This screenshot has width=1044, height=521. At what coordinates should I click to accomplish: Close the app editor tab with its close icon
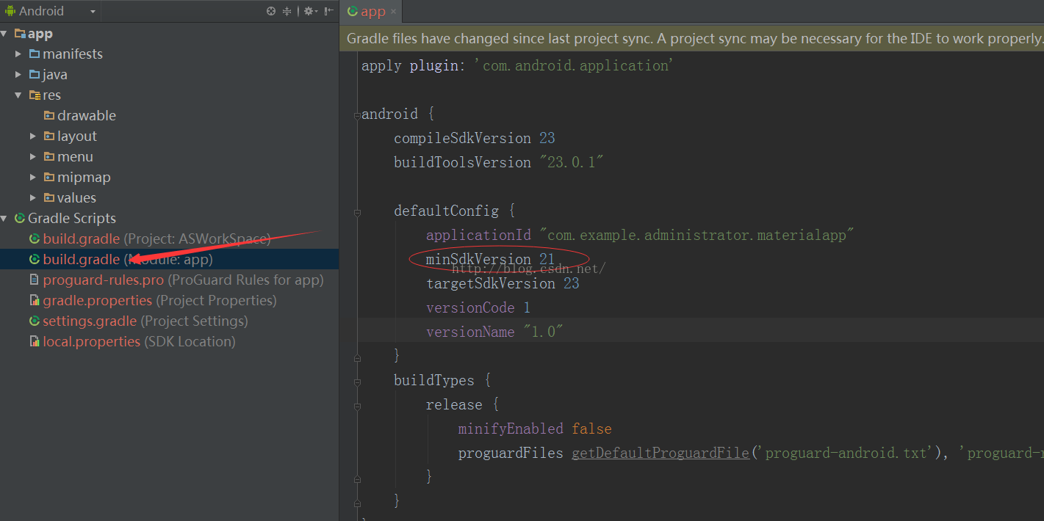pyautogui.click(x=394, y=11)
